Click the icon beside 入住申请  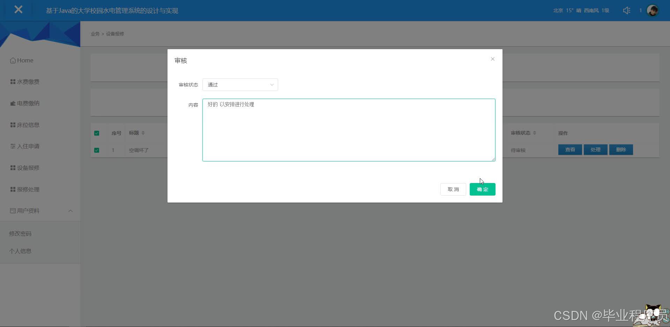(x=13, y=146)
